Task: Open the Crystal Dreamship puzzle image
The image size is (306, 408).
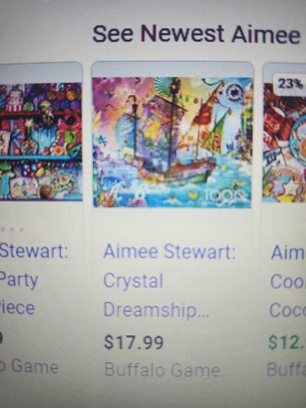Action: (x=172, y=142)
